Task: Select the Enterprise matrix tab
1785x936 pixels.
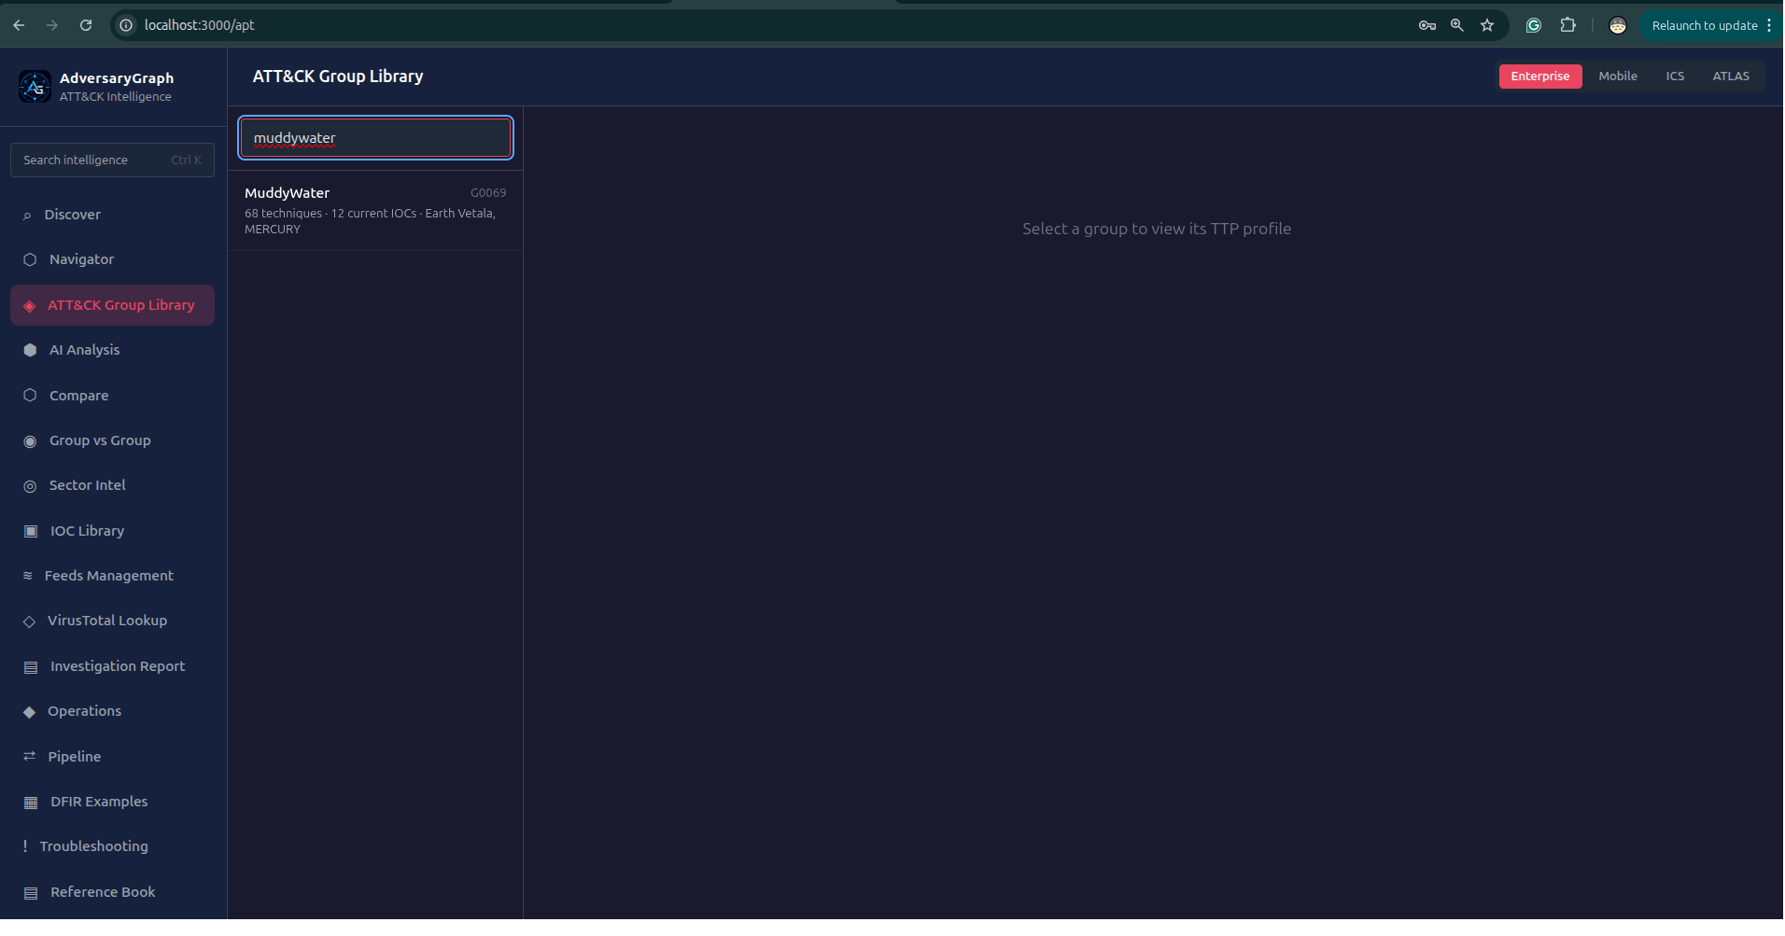Action: point(1540,77)
